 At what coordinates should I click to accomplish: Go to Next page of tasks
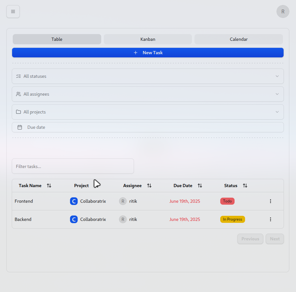click(275, 239)
